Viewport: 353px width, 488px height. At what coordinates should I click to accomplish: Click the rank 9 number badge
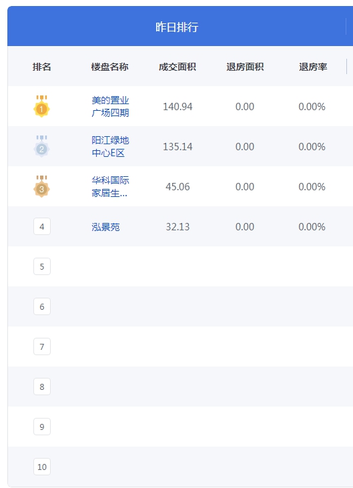coord(42,427)
